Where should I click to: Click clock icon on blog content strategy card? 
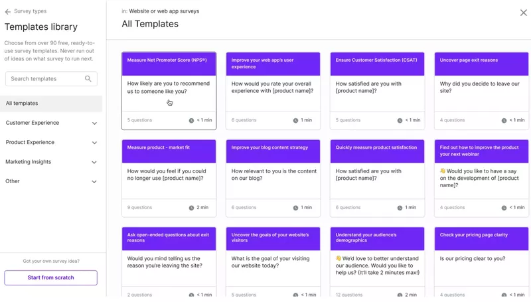pyautogui.click(x=295, y=208)
